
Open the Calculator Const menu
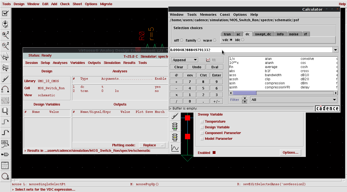(225, 15)
